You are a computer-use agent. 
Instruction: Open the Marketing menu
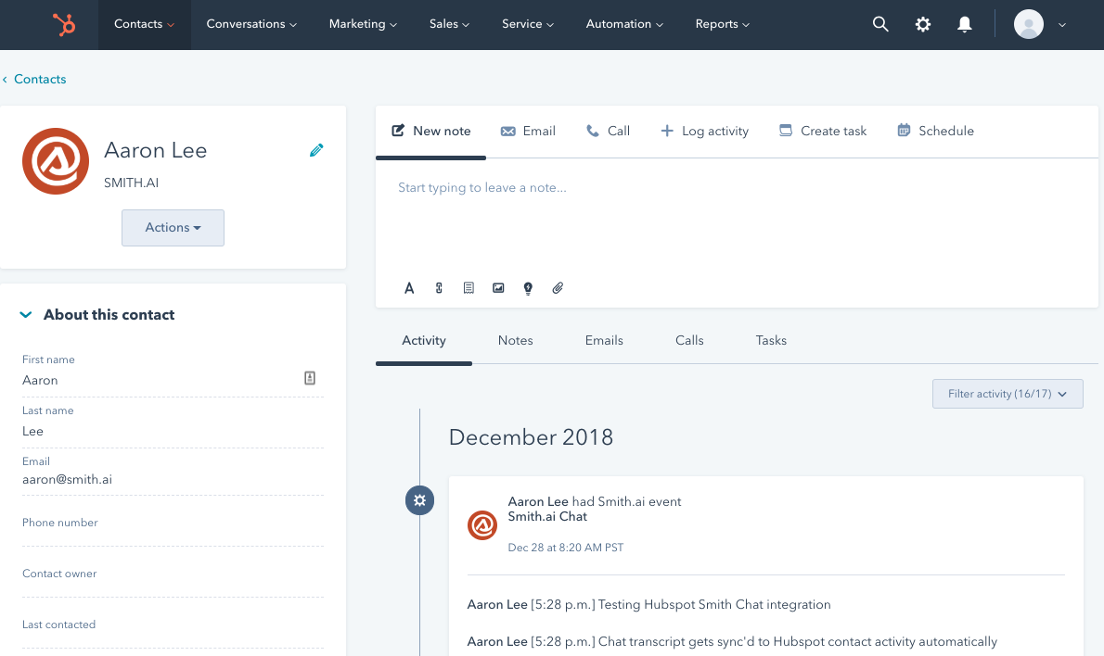(x=362, y=24)
